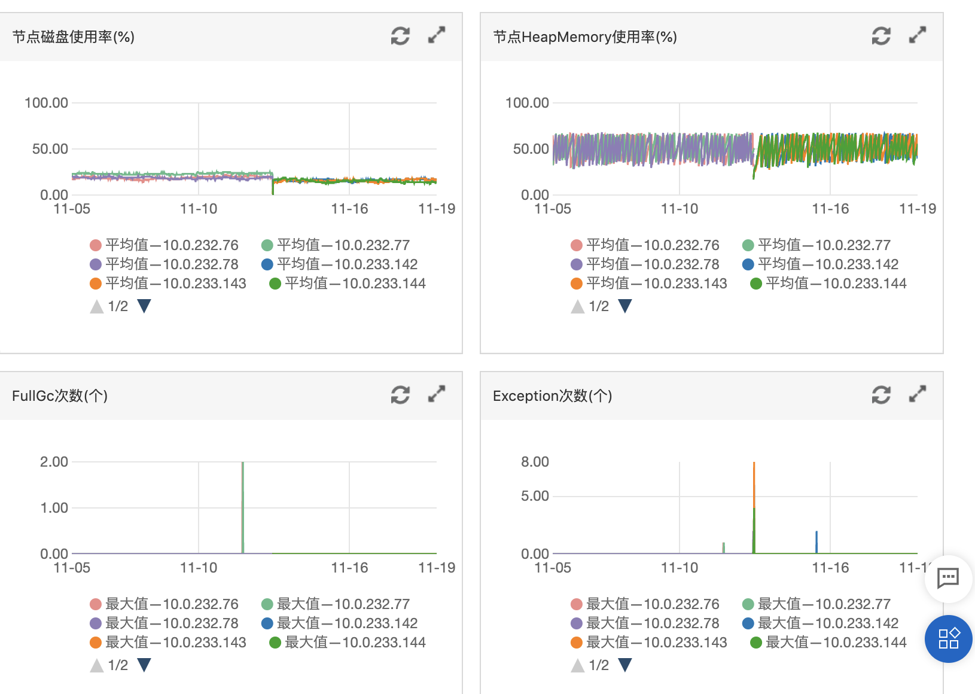Toggle 最大值—10.0.233.143 series in Exception chart

point(649,643)
